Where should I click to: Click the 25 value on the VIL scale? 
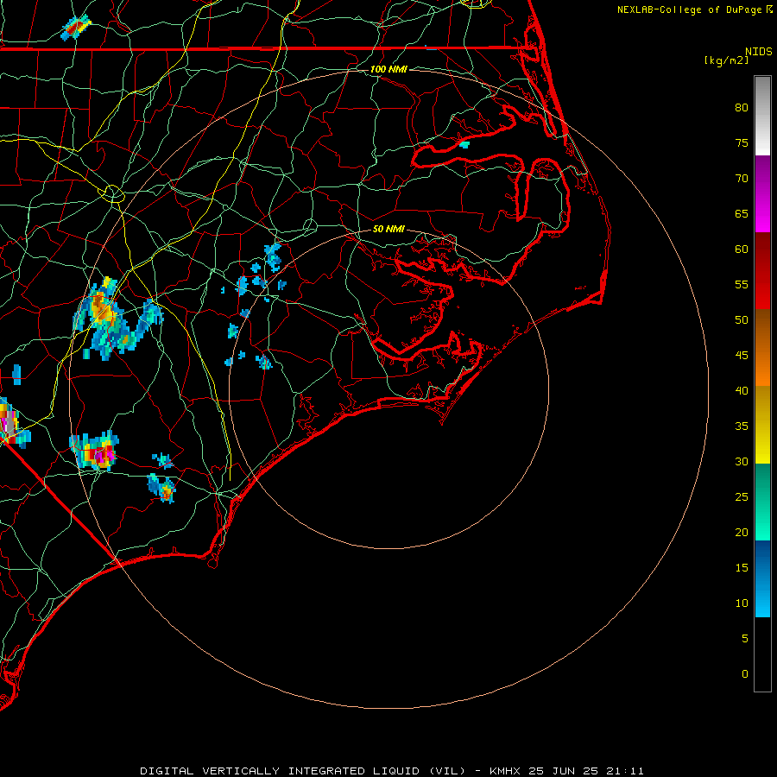(x=742, y=497)
